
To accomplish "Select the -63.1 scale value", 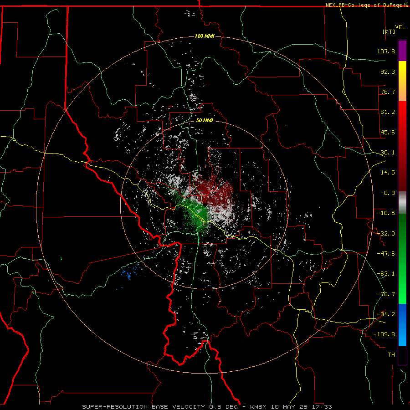I will click(x=386, y=274).
